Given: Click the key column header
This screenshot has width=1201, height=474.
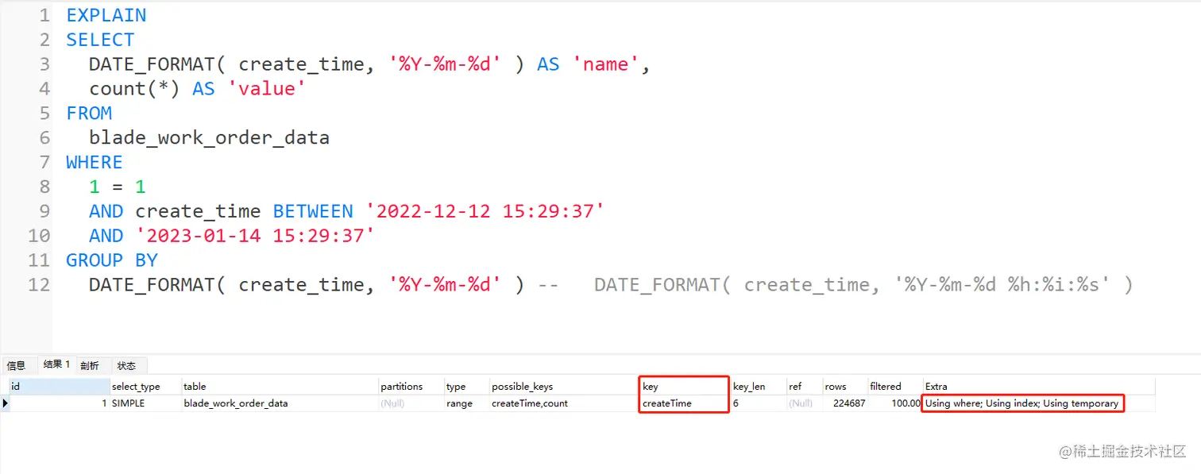Looking at the screenshot, I should pyautogui.click(x=685, y=386).
